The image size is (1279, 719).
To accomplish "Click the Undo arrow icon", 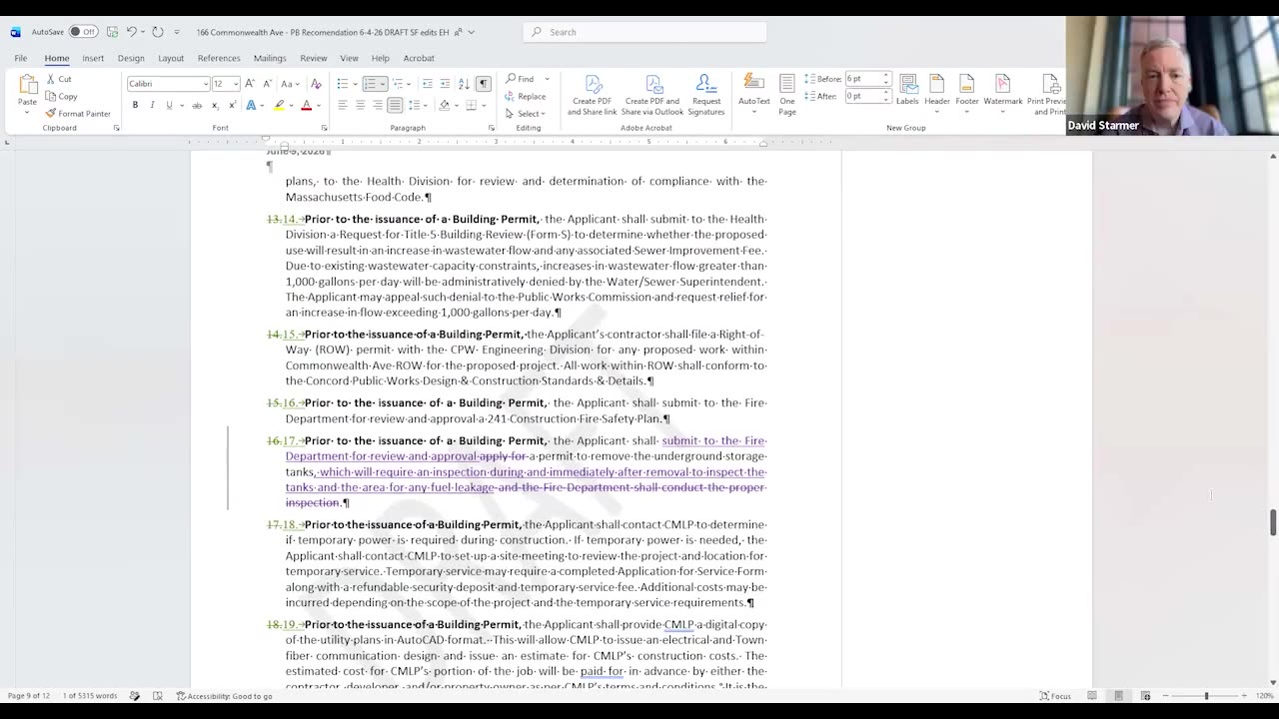I will coord(131,32).
